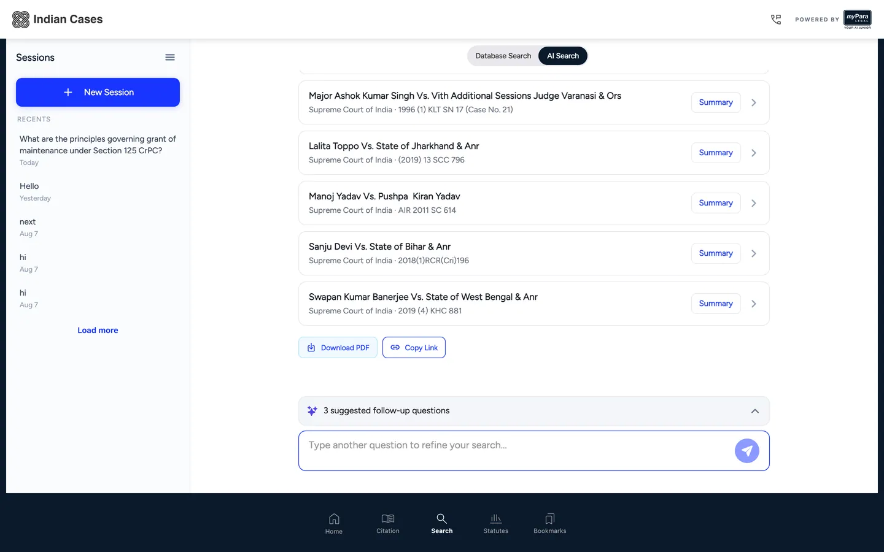Open Home in bottom navigation
This screenshot has height=552, width=884.
coord(334,524)
